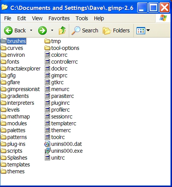Select the modules folder name

(17, 123)
